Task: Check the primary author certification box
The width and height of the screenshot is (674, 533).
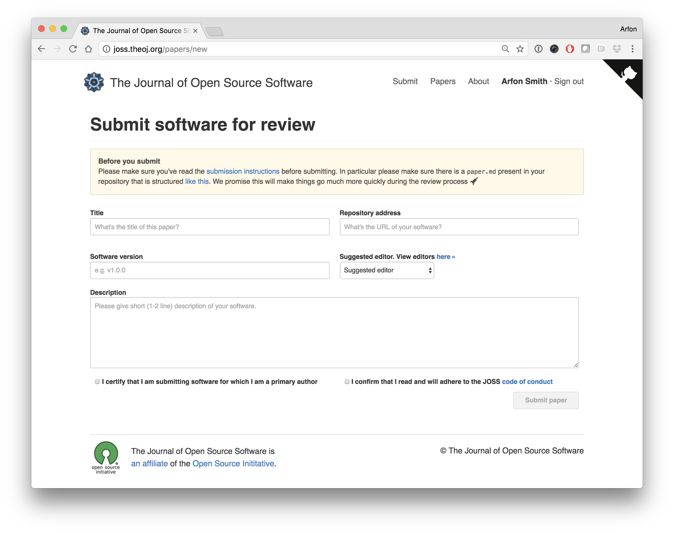Action: click(x=97, y=382)
